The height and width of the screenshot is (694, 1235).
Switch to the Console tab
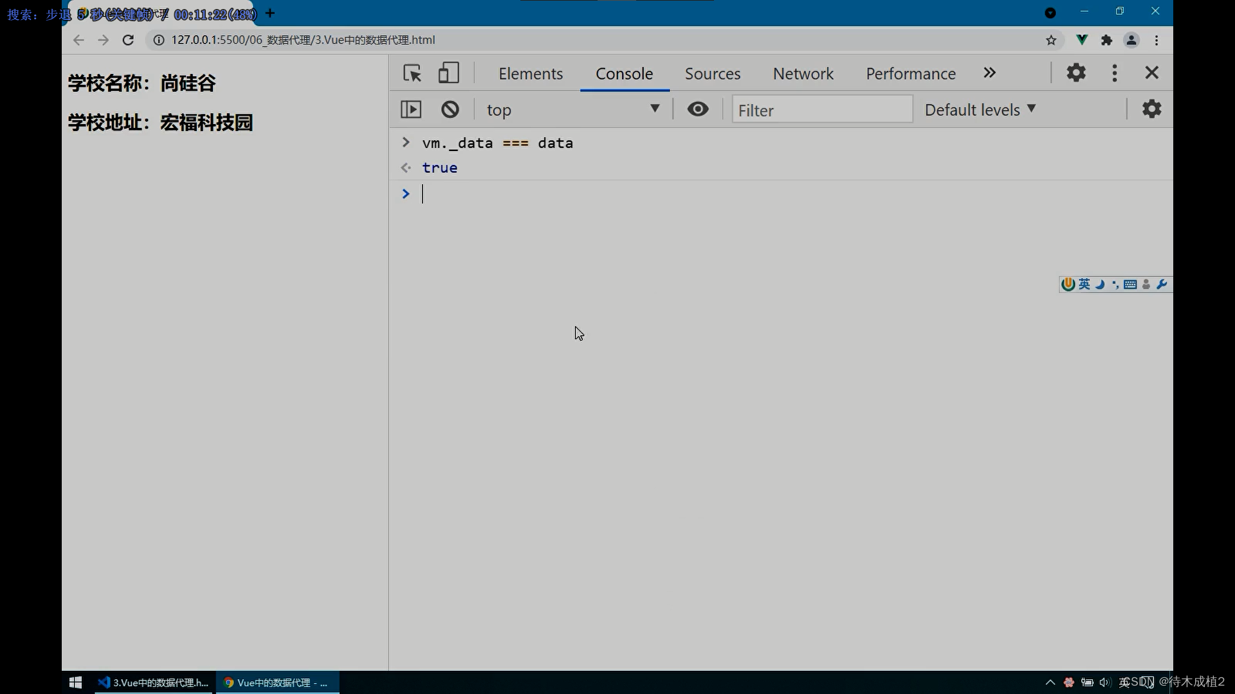[x=624, y=73]
